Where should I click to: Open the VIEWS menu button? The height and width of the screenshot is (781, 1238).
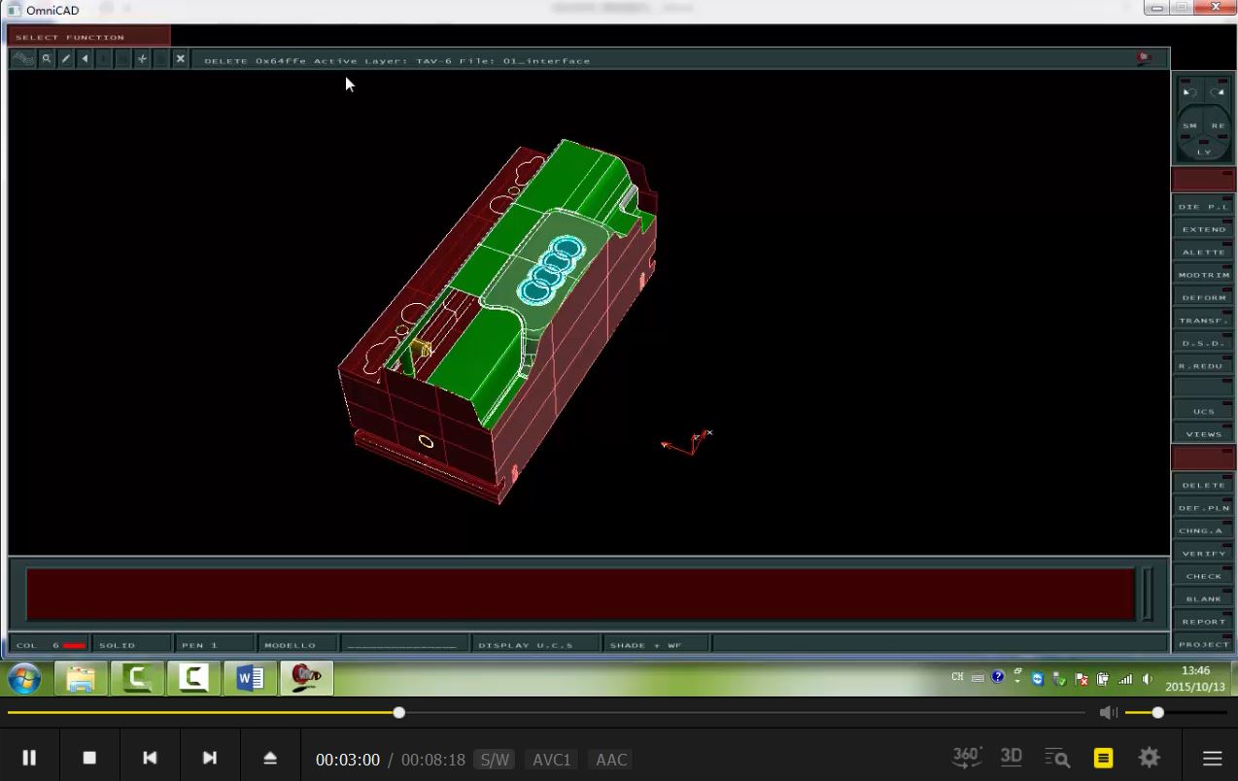1204,433
